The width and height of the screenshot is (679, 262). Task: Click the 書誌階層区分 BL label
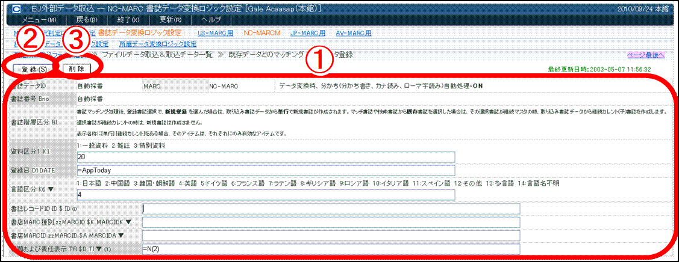35,122
